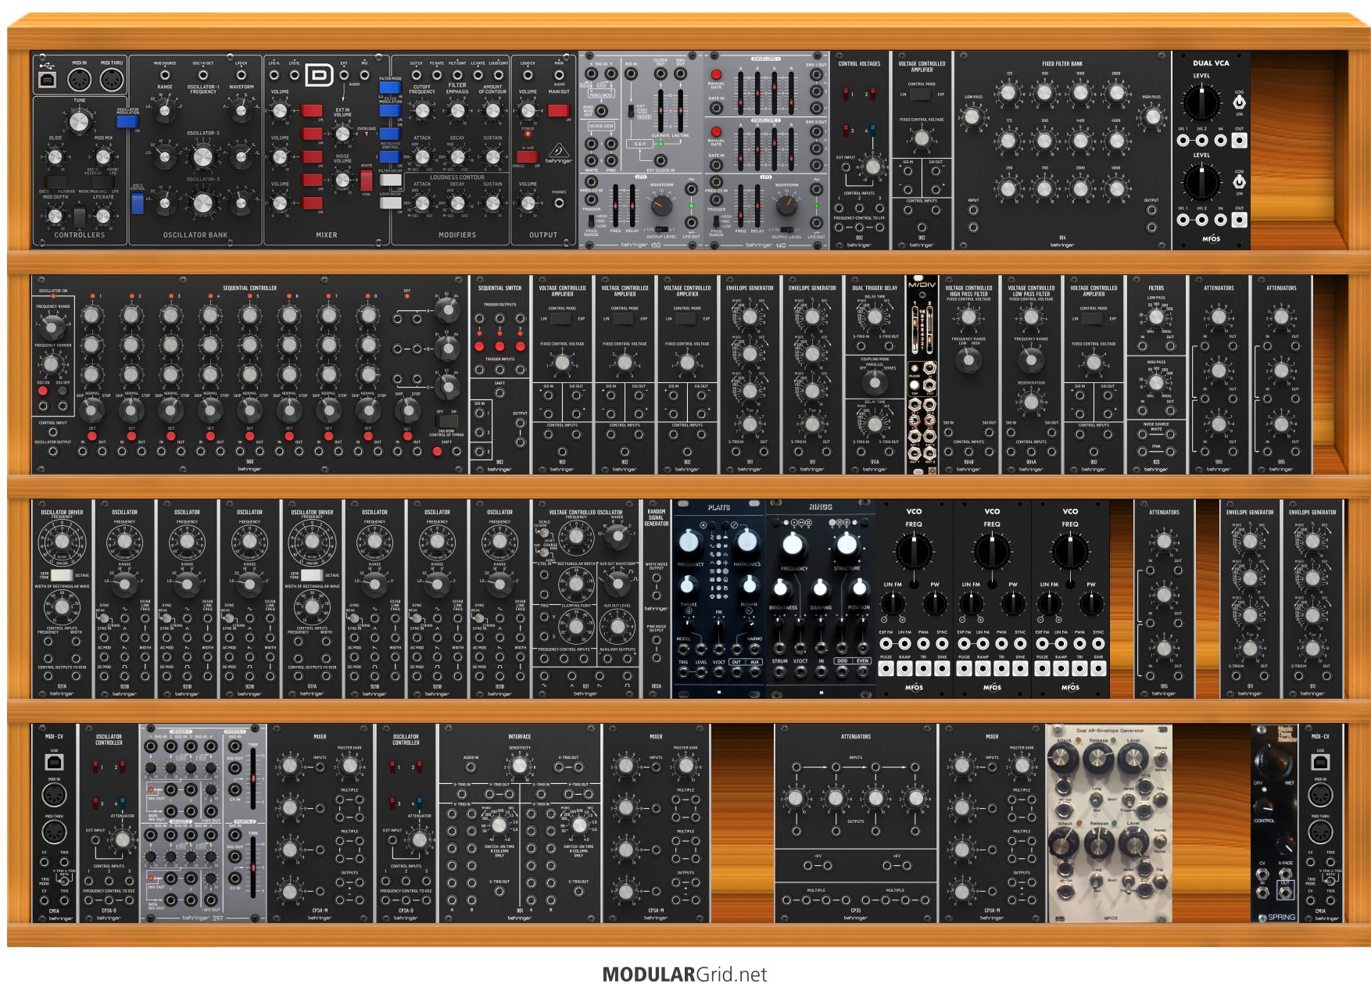Click the MIDI THRU socket on Model D

pyautogui.click(x=112, y=80)
